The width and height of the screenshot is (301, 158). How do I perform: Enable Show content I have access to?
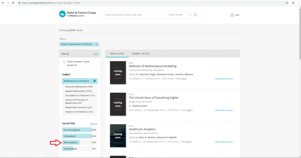(64, 62)
